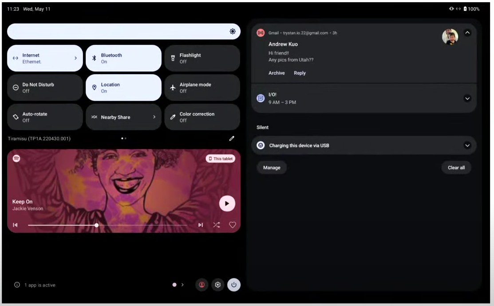The image size is (494, 306).
Task: Turn on the Flashlight tile
Action: point(202,58)
